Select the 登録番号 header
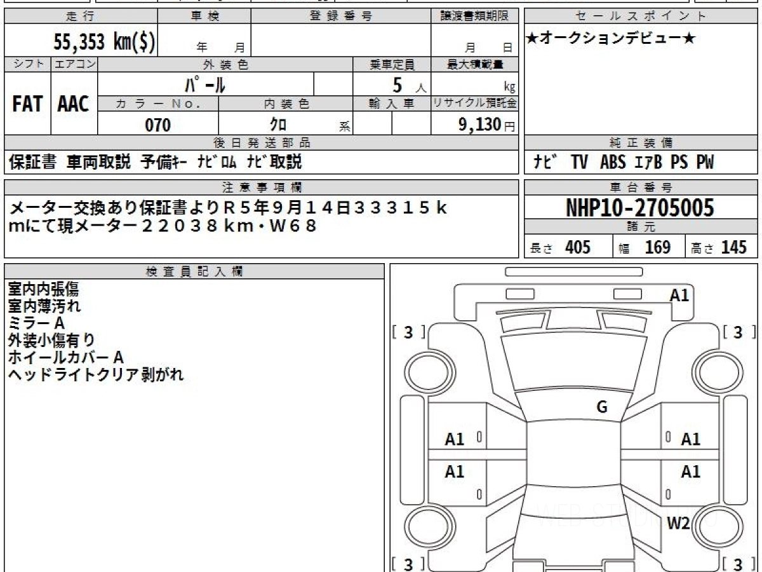762x572 pixels. [x=341, y=17]
